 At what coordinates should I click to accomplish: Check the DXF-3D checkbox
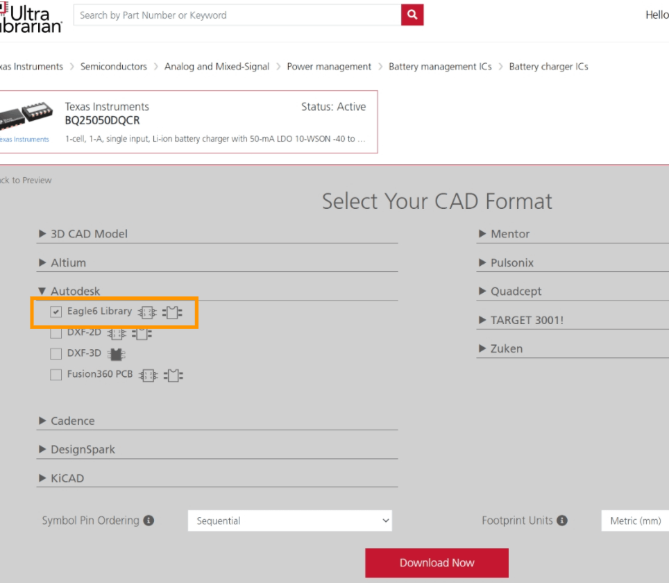point(56,354)
